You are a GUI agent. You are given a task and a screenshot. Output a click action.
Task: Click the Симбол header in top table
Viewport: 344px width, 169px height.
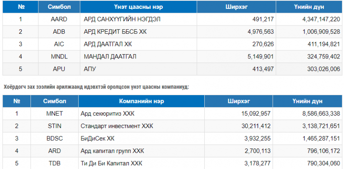[x=59, y=7]
